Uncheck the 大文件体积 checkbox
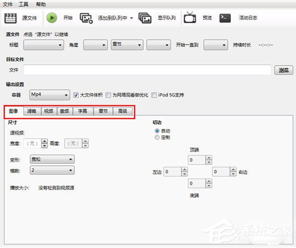296x248 pixels. pyautogui.click(x=76, y=95)
